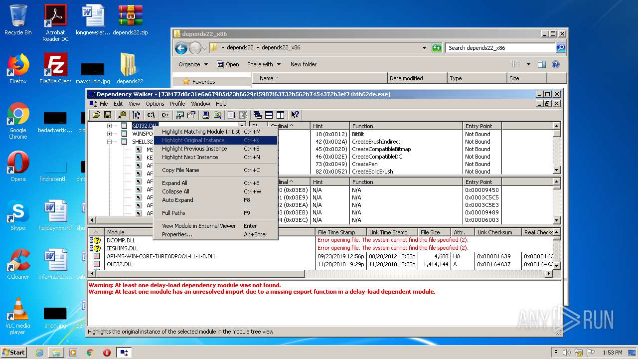Click the Cascade windows toolbar icon
This screenshot has height=359, width=638.
click(x=258, y=115)
